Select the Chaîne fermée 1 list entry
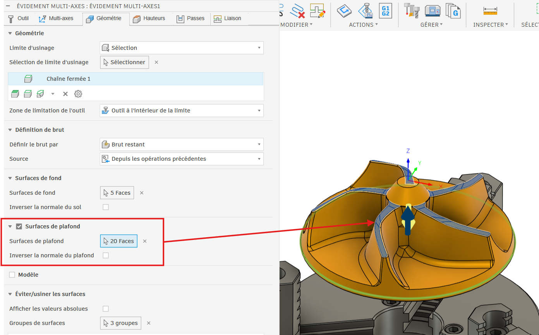This screenshot has height=335, width=539. click(x=69, y=79)
